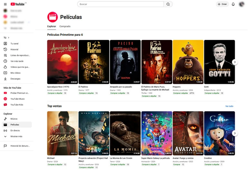Switch to the Comprado tab
Image resolution: width=248 pixels, height=171 pixels.
[65, 26]
